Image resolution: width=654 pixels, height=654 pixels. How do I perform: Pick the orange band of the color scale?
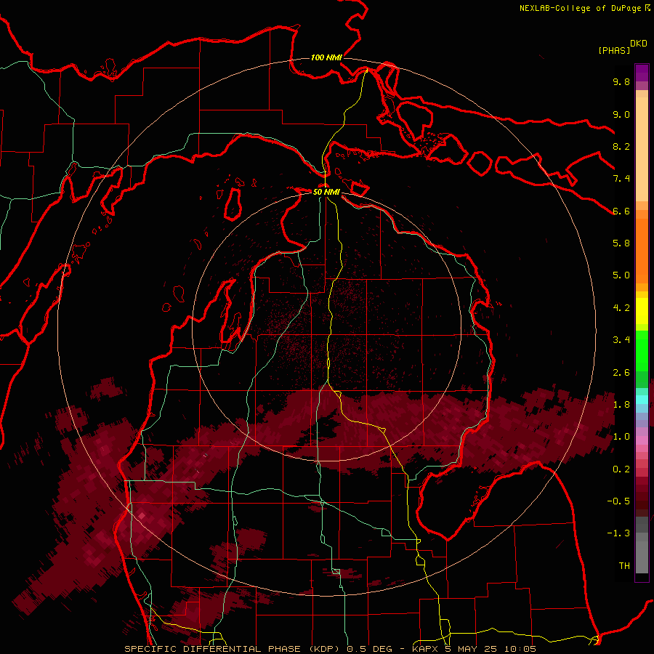tap(642, 250)
